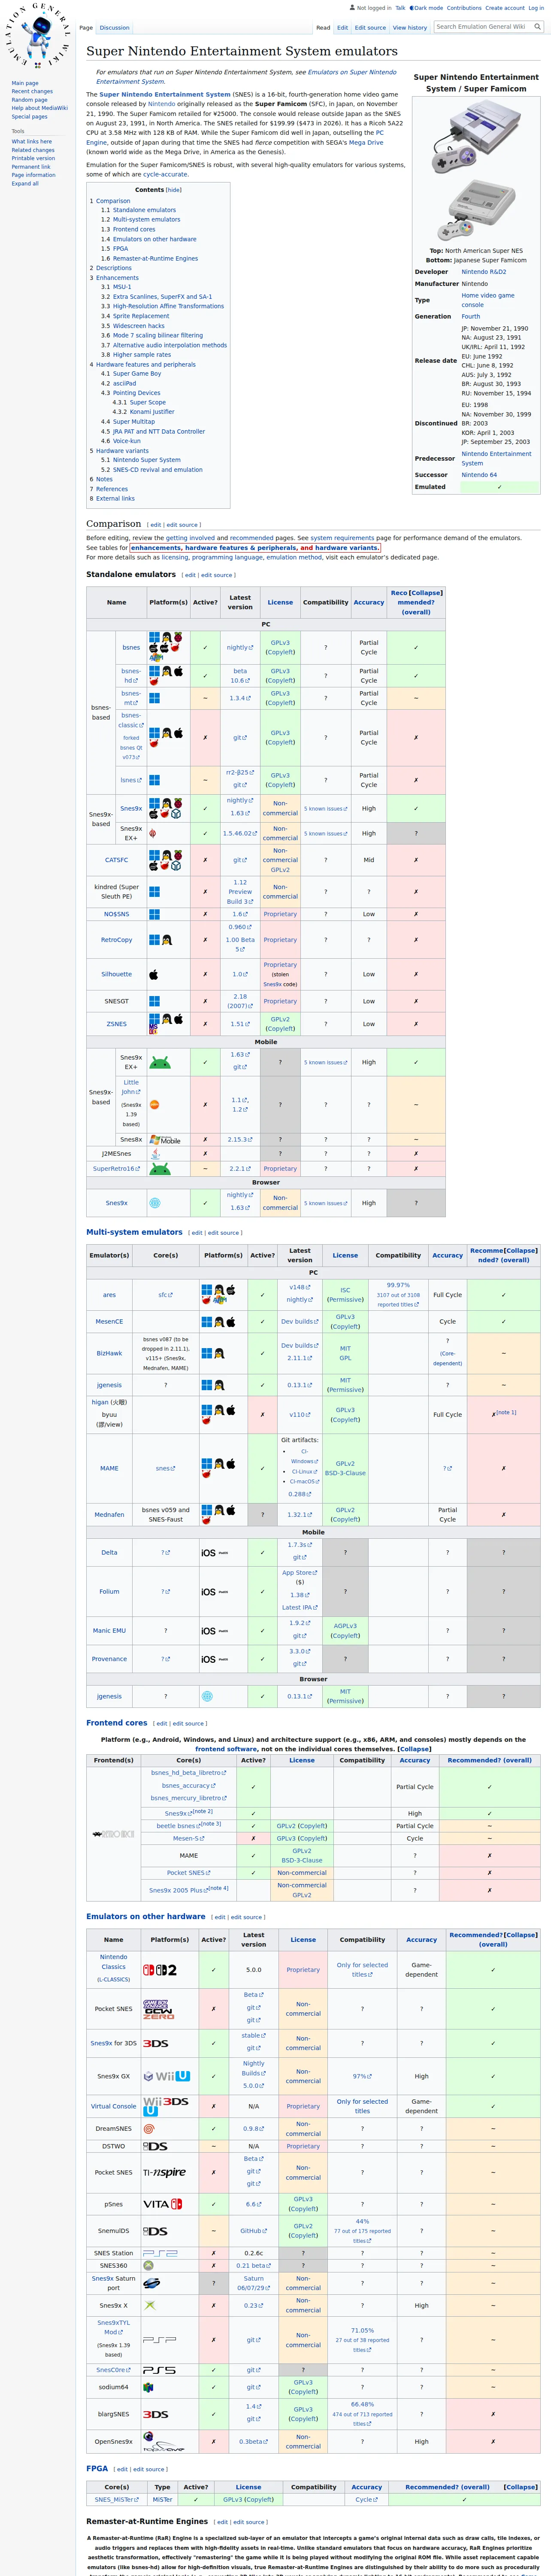Screen dimensions: 551x2576
Task: Open the MesenCE emulator link
Action: 109,1322
